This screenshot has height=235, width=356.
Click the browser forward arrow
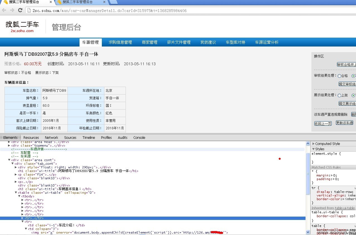click(12, 10)
